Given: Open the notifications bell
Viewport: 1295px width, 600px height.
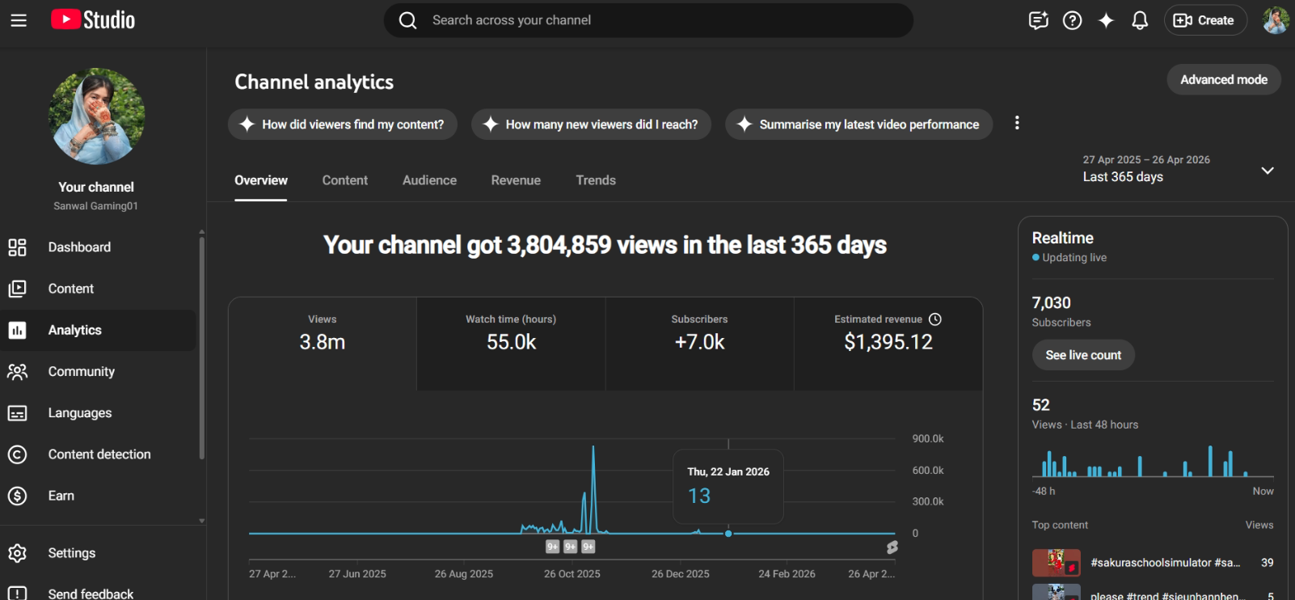Looking at the screenshot, I should (1140, 20).
